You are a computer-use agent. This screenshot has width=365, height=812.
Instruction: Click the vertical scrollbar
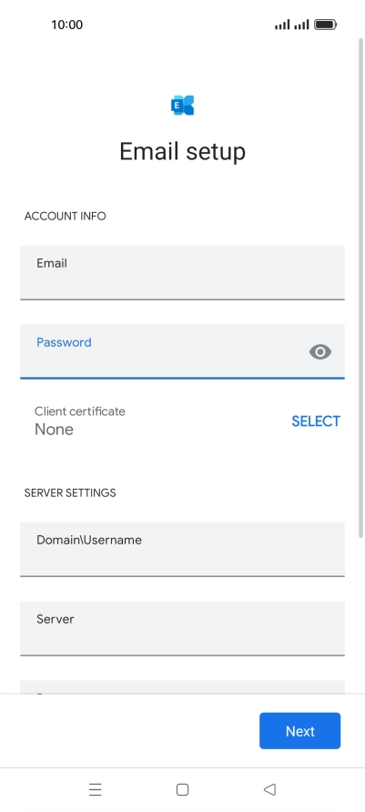[x=361, y=288]
